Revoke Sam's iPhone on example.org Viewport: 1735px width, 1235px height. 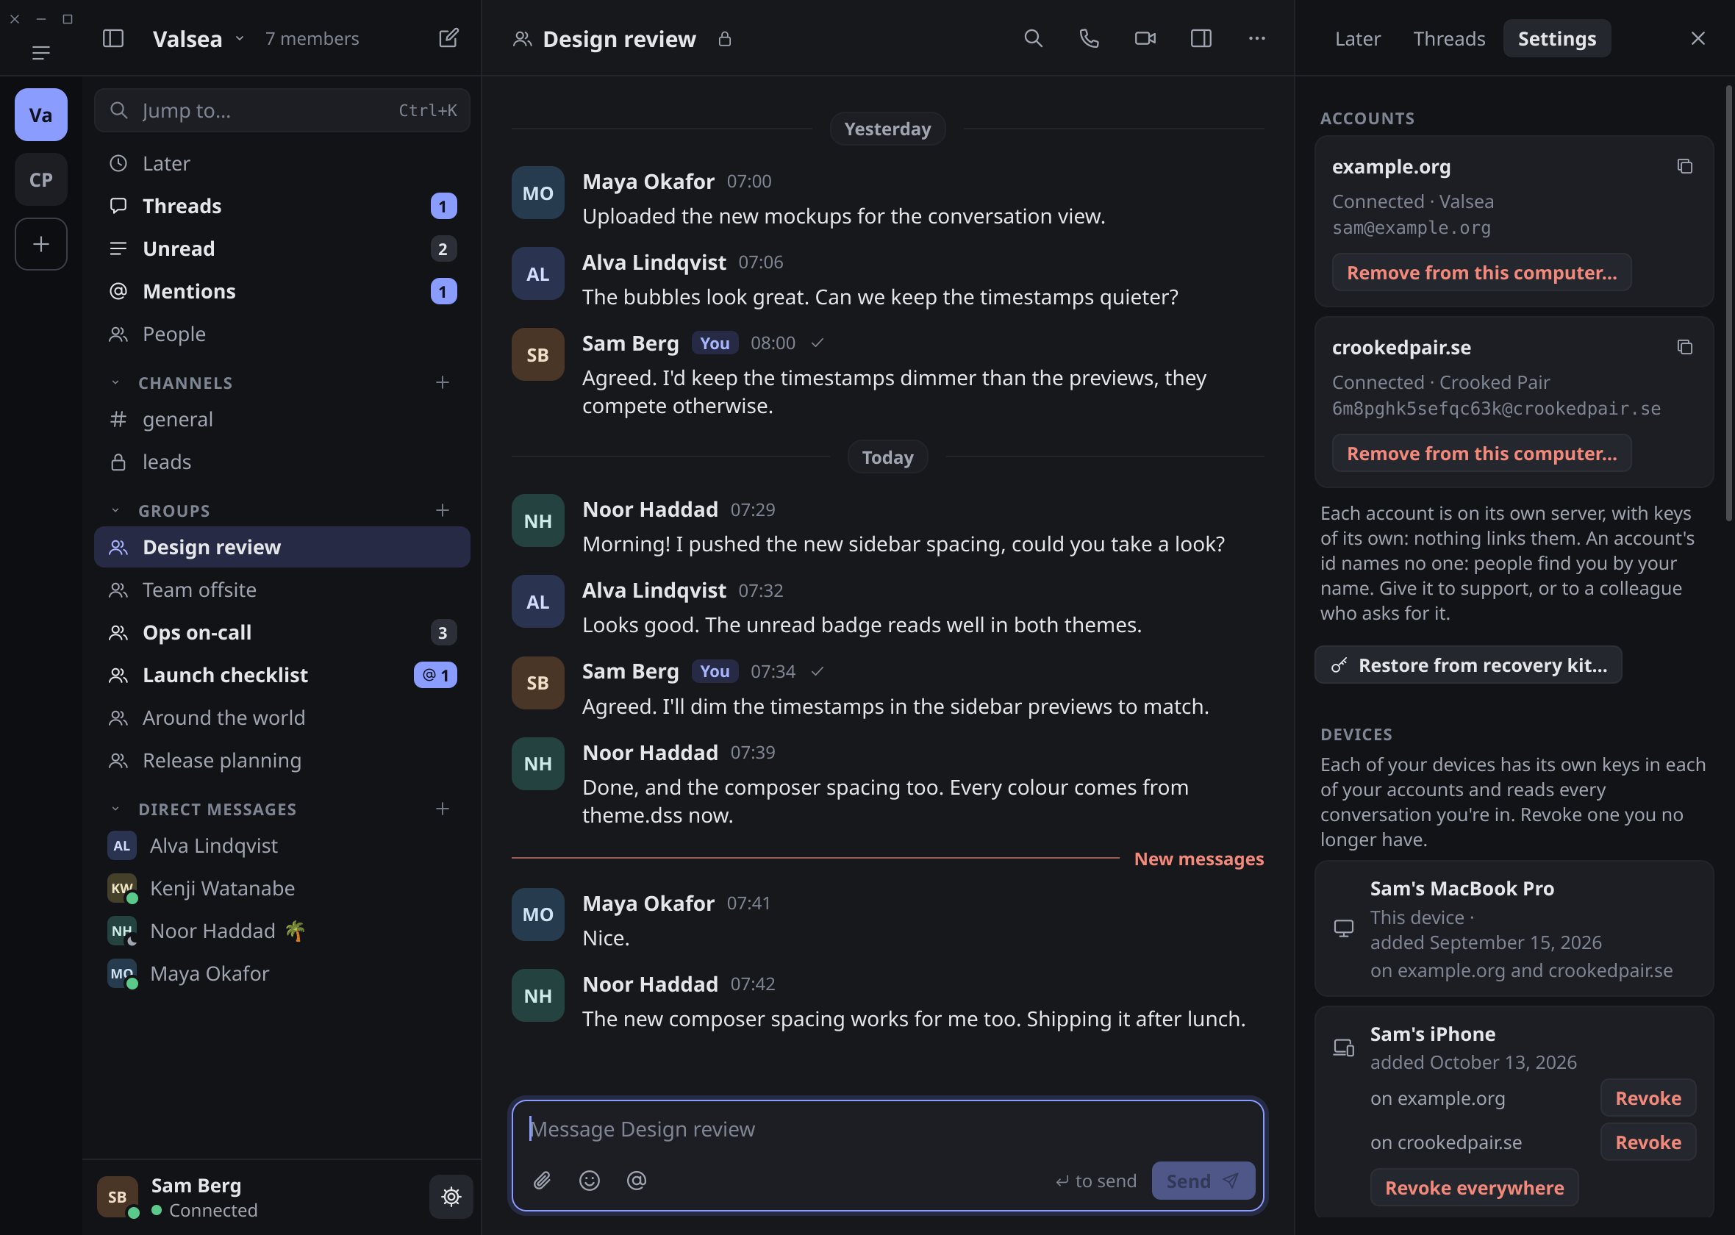point(1648,1098)
